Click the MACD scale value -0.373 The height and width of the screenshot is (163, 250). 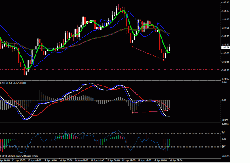[x=225, y=120]
